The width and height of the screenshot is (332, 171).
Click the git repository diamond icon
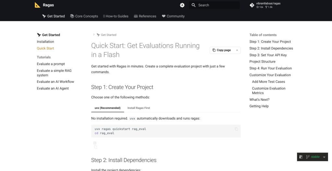pyautogui.click(x=252, y=5)
